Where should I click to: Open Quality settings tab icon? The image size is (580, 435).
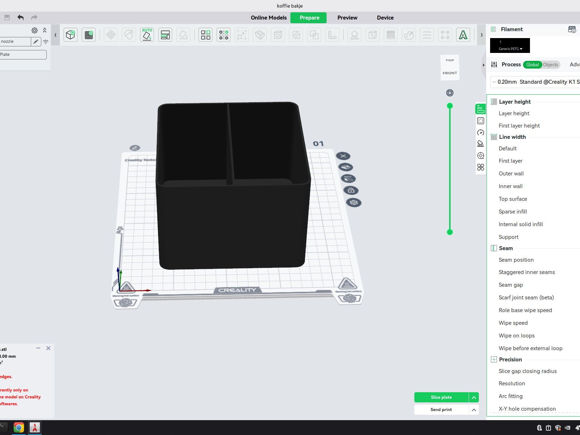481,109
